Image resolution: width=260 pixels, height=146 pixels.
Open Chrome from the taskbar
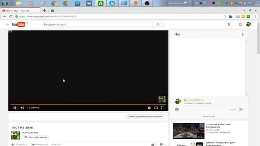(x=54, y=3)
